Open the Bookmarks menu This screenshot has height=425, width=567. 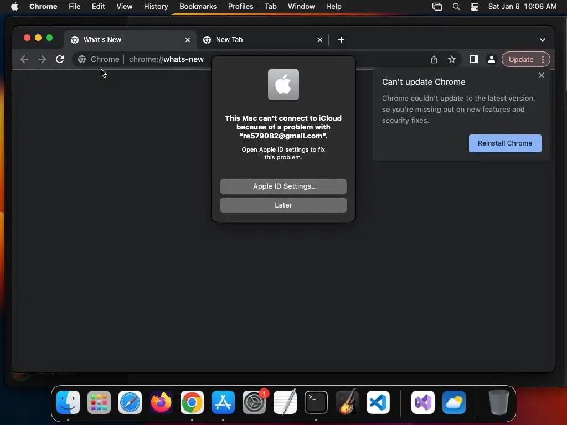coord(198,6)
